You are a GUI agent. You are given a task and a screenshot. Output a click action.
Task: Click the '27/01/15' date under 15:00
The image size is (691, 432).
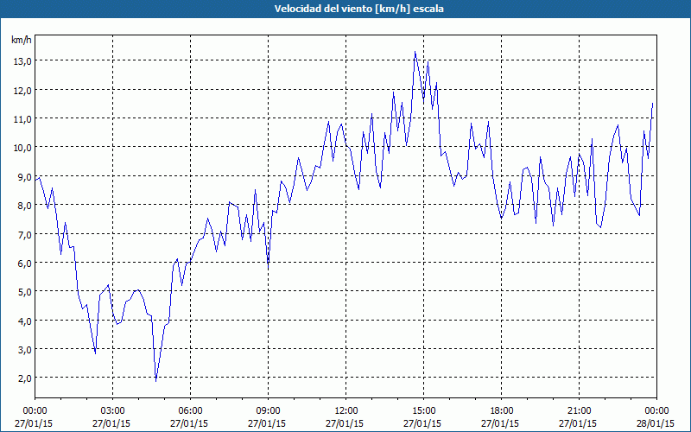(x=422, y=423)
